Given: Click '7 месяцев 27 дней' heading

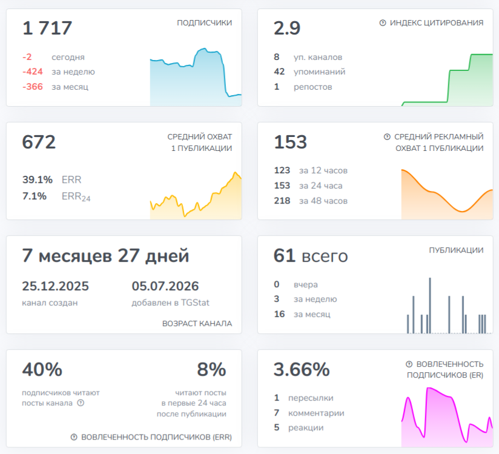Looking at the screenshot, I should click(x=105, y=256).
